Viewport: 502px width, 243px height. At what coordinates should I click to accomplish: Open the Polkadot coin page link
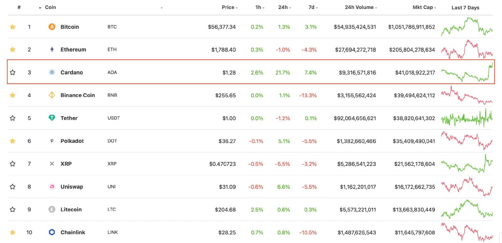coord(72,141)
